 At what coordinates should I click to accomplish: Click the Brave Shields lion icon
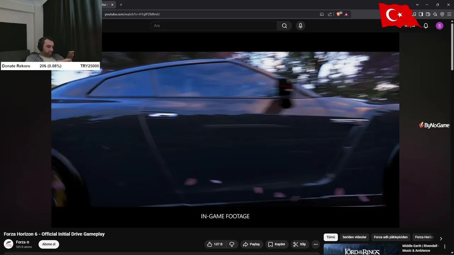coord(339,14)
